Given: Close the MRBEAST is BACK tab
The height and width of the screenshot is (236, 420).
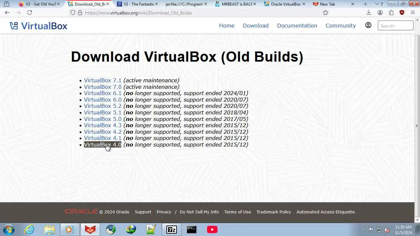Looking at the screenshot, I should pos(255,4).
